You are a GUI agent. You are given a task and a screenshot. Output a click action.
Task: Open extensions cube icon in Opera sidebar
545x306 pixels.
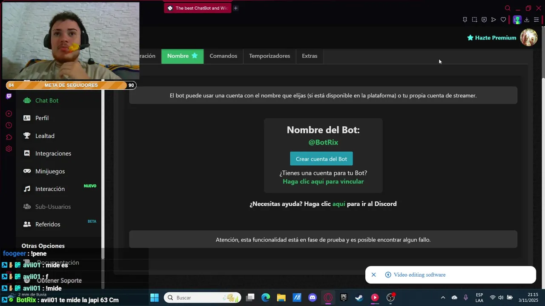tap(9, 137)
